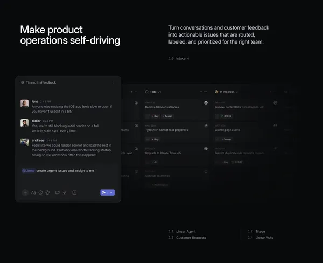This screenshot has height=263, width=323.
Task: Click assignee avatar on Remove contentData card
Action: click(x=276, y=103)
